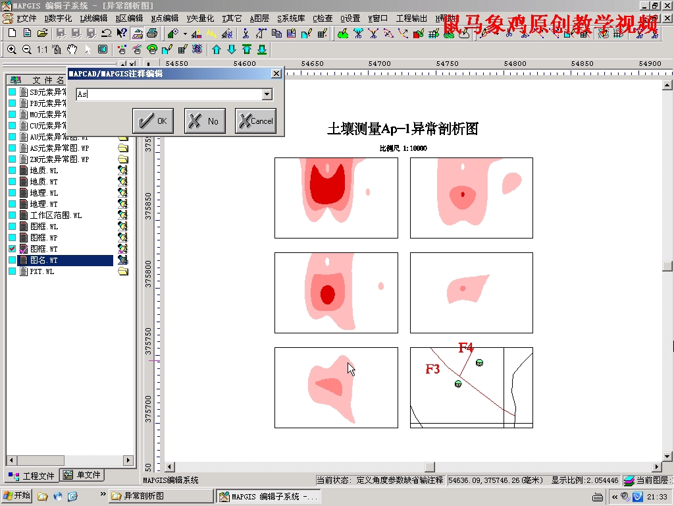Screen dimensions: 674x506
Task: Click the yellow Aa annotation text icon
Action: [x=211, y=33]
